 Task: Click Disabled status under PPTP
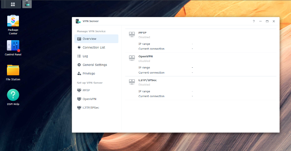144,37
